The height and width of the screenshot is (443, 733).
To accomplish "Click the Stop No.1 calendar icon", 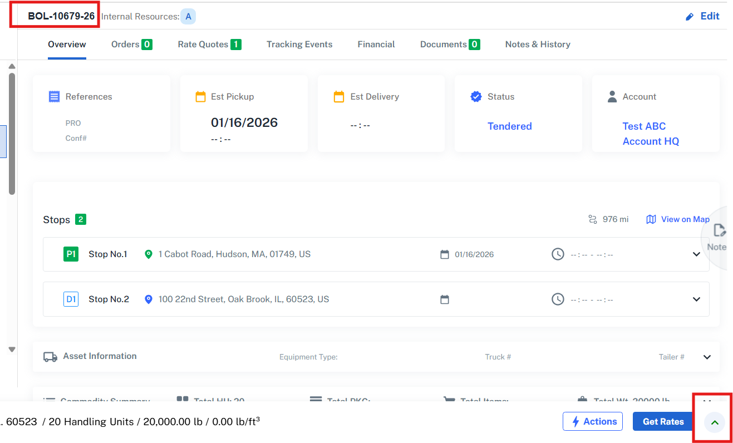I will click(444, 254).
